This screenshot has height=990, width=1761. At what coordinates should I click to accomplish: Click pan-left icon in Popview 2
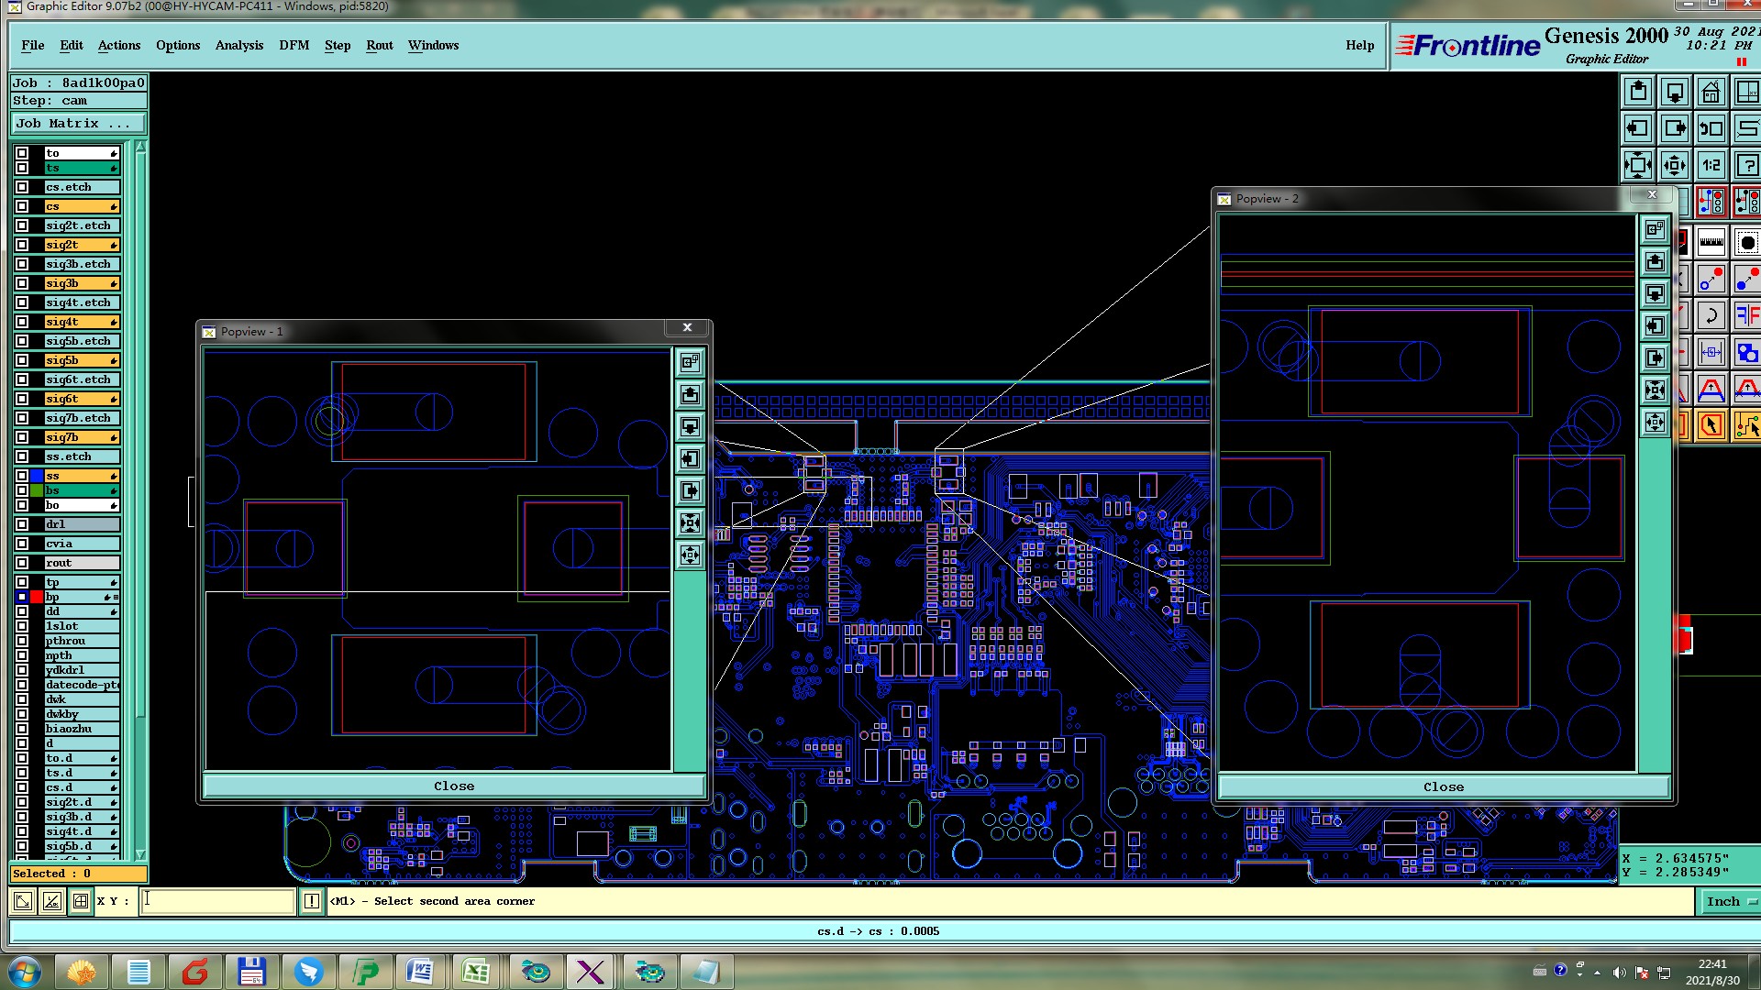[x=1655, y=326]
